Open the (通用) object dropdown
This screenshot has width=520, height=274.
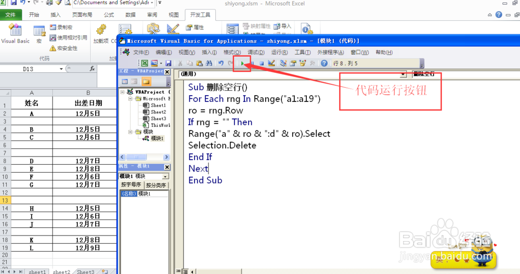(403, 74)
